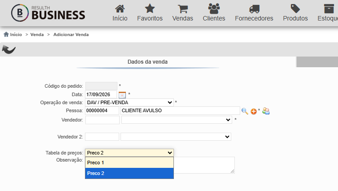Collapse Tabela de preços dropdown
Viewport: 338px width, 191px height.
click(x=129, y=153)
